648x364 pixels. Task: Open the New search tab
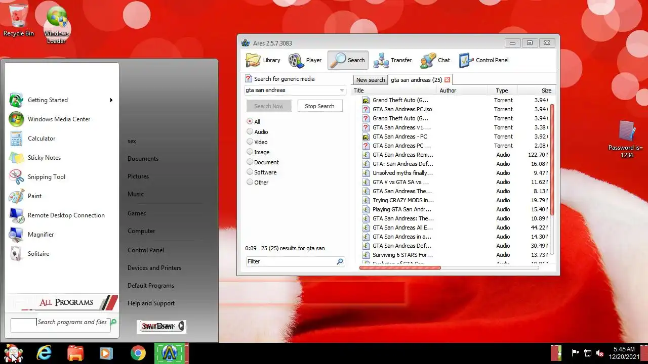pyautogui.click(x=370, y=80)
